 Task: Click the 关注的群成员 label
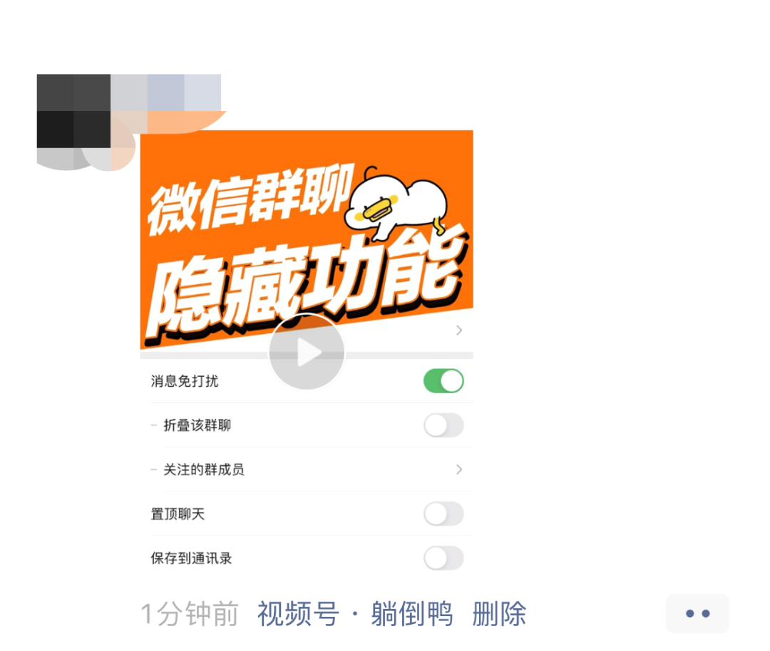[204, 469]
